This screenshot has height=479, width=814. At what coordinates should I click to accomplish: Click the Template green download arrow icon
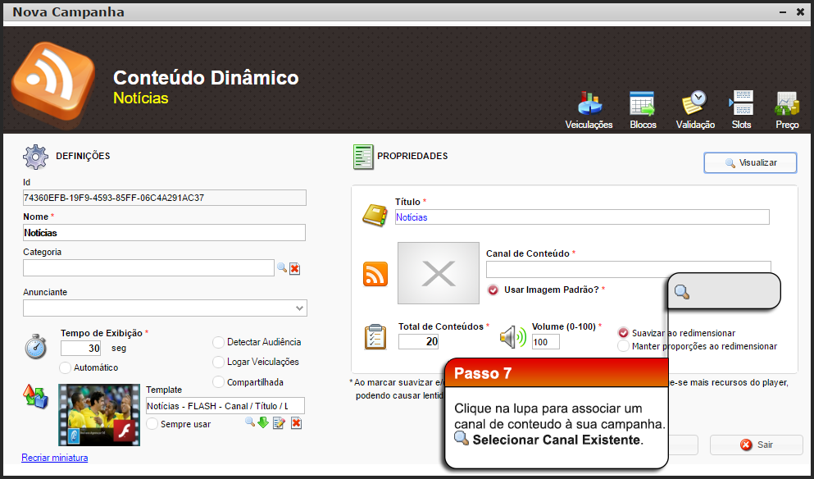point(263,423)
